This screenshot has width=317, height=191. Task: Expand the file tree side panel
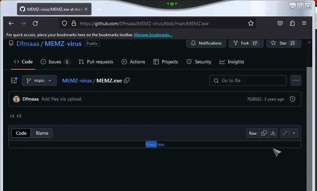coord(14,80)
